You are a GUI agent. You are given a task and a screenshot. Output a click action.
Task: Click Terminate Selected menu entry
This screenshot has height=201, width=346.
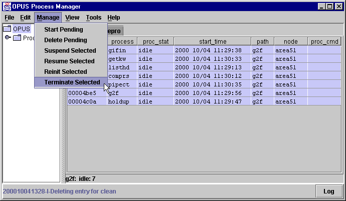click(x=71, y=82)
